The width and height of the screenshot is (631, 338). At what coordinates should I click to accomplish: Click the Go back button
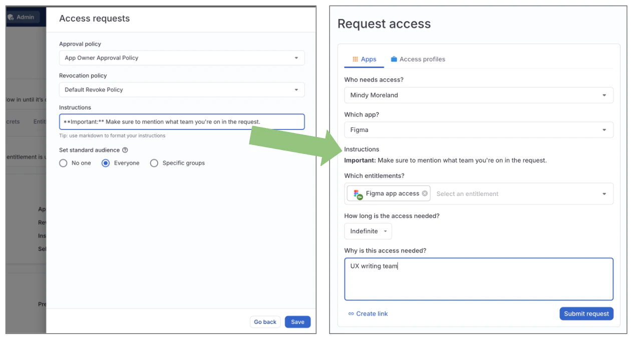pyautogui.click(x=265, y=321)
